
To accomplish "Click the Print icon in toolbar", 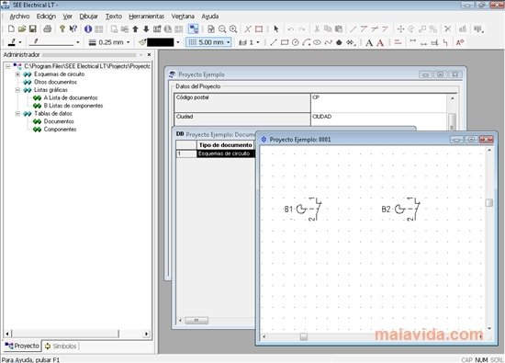I will (x=48, y=29).
